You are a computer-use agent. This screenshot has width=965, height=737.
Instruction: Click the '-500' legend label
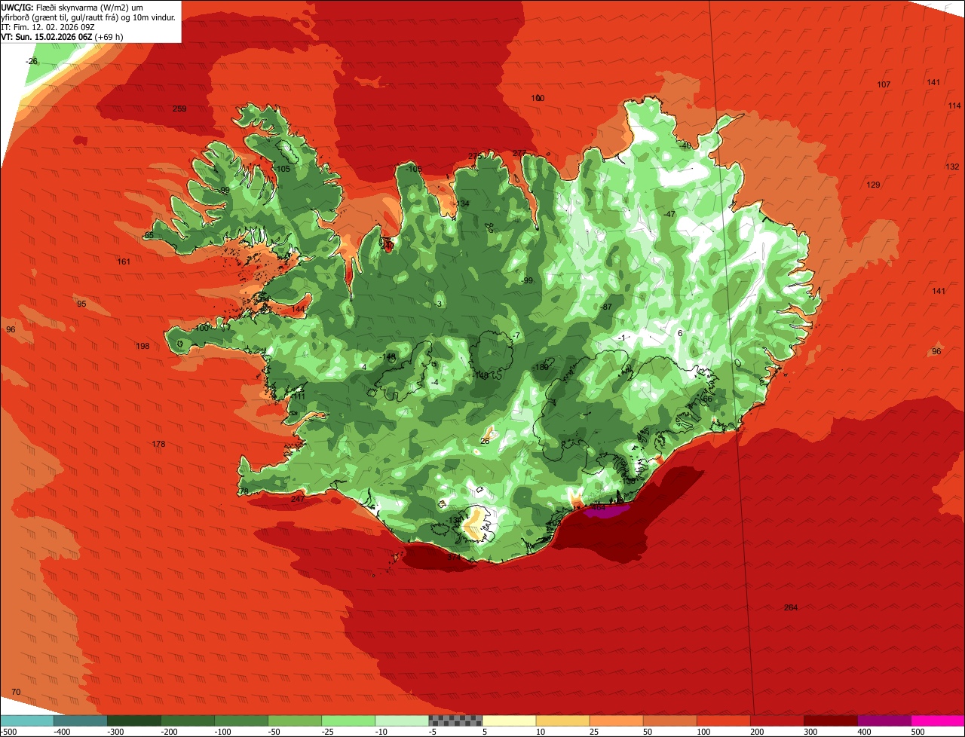(x=10, y=732)
